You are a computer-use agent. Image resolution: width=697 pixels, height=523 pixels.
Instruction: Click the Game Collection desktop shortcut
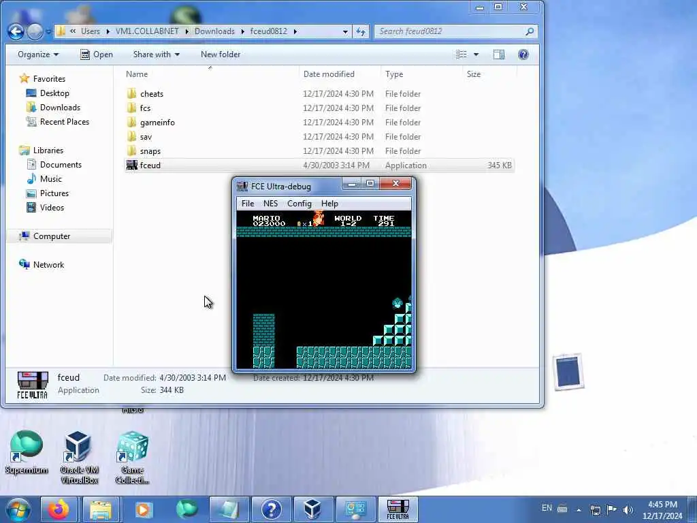pos(132,457)
